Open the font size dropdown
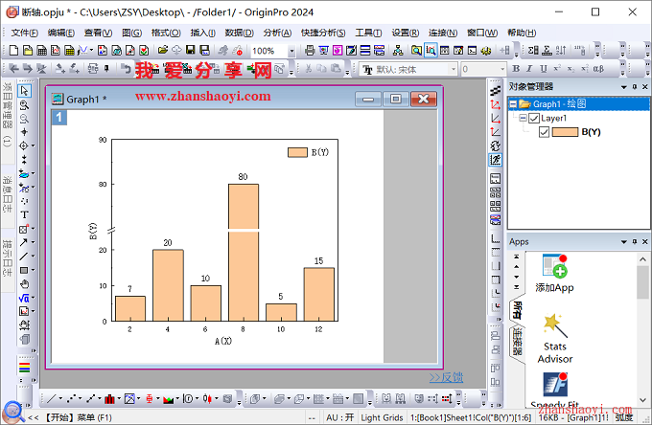 click(502, 69)
